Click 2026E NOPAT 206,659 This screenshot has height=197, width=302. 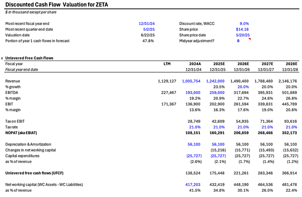(x=241, y=133)
